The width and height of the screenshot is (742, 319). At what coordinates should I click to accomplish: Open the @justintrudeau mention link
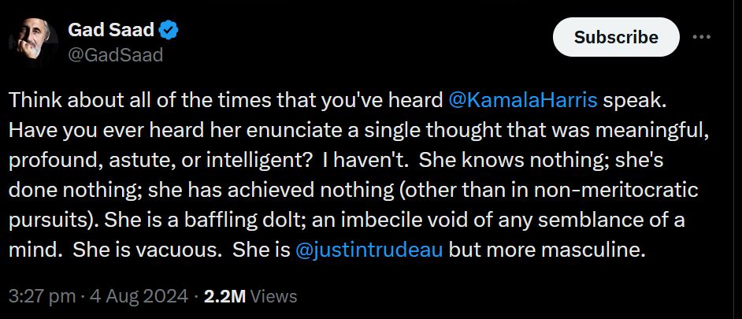pyautogui.click(x=368, y=252)
